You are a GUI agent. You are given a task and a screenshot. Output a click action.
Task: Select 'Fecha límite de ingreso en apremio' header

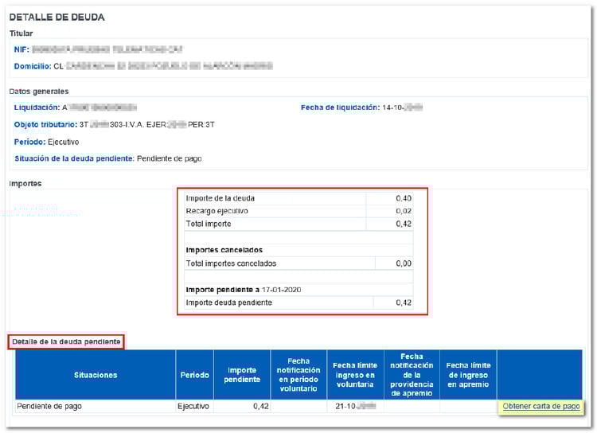(468, 375)
